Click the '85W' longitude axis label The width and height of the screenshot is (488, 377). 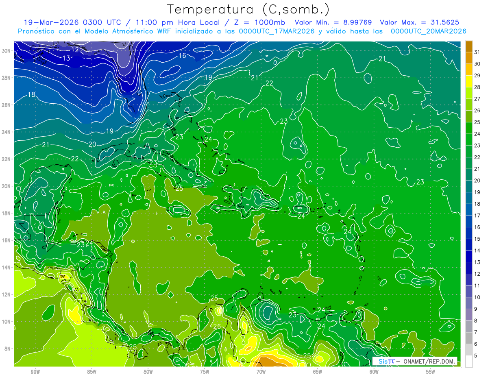coord(91,372)
